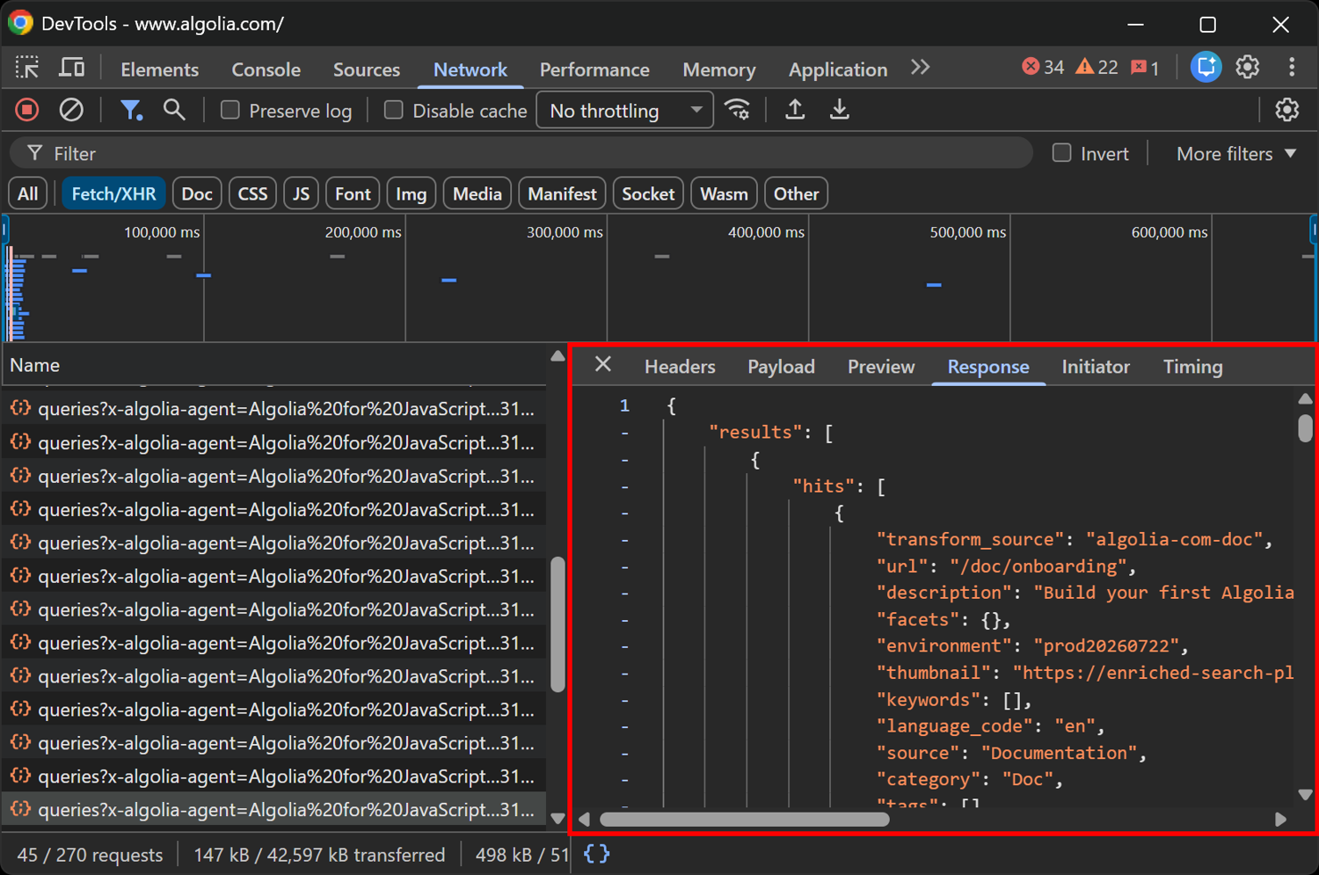Toggle the Font type filter
1319x875 pixels.
click(x=353, y=193)
